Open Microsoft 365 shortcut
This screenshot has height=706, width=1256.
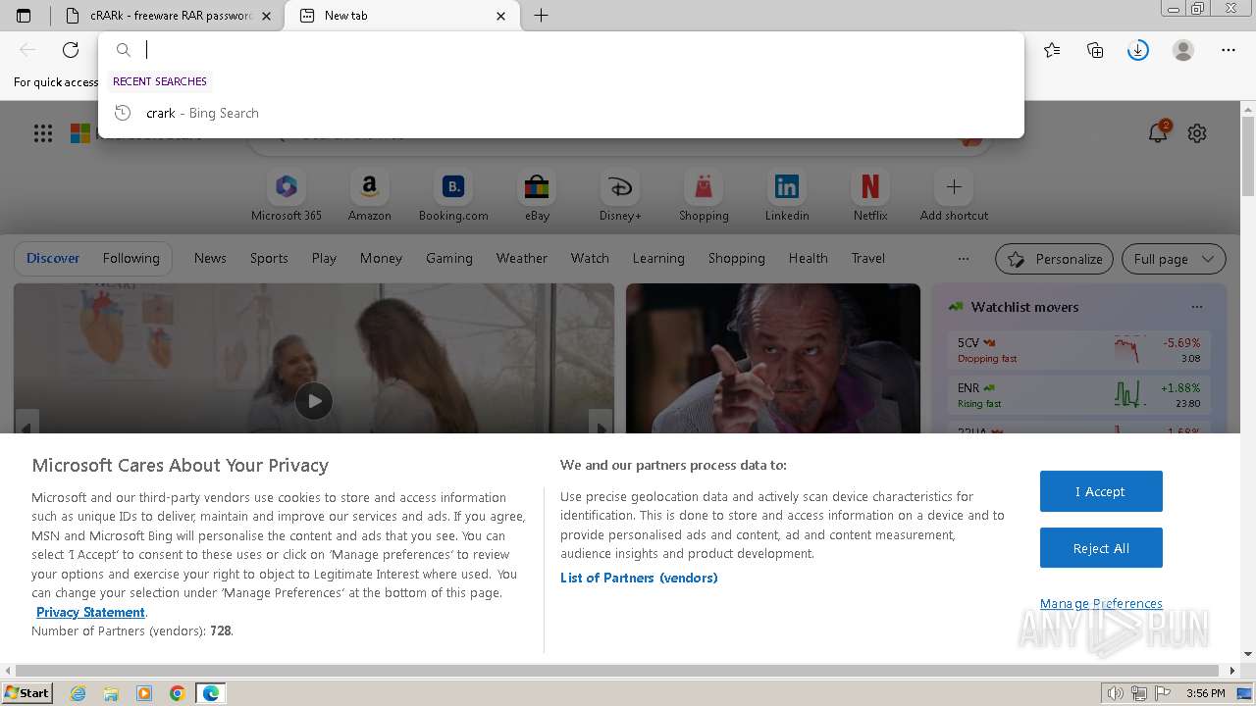point(287,197)
